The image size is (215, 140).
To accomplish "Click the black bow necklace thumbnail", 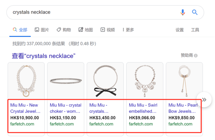I will pyautogui.click(x=105, y=81).
